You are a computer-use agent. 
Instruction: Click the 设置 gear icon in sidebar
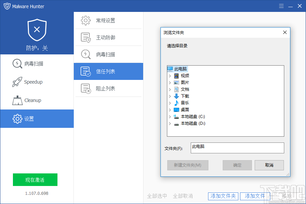[x=17, y=119]
